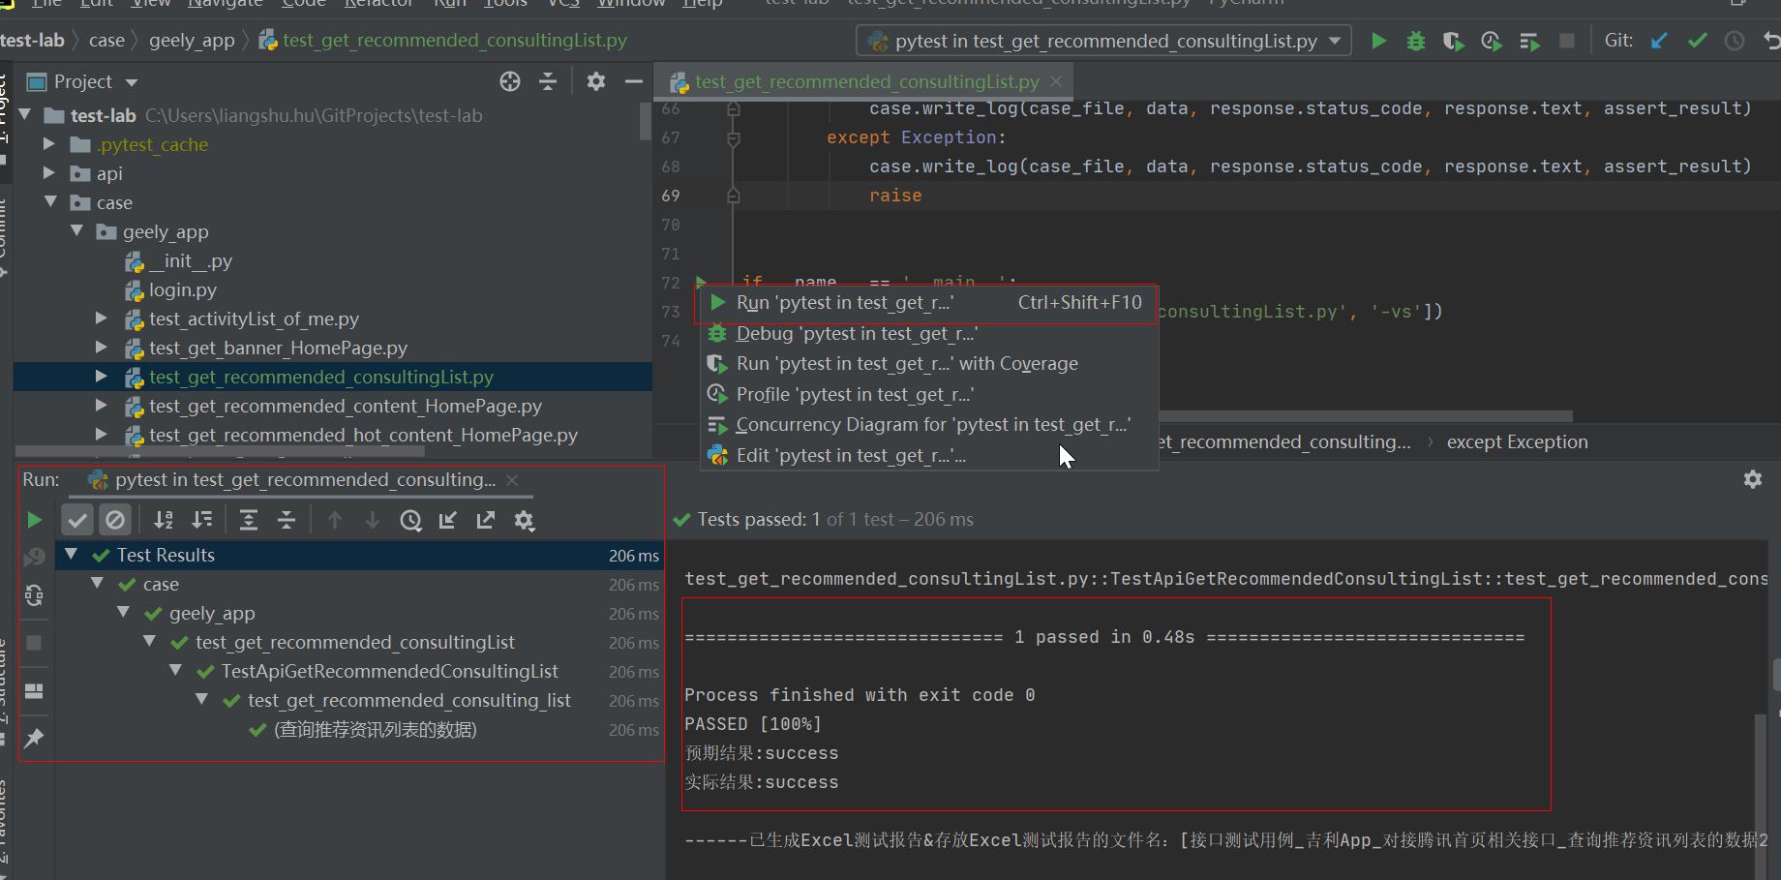The width and height of the screenshot is (1781, 880).
Task: Open Profile run icon in top toolbar
Action: point(1491,41)
